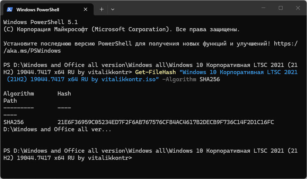307x179 pixels.
Task: Click the blue quoted ISO filename string
Action: pos(152,76)
